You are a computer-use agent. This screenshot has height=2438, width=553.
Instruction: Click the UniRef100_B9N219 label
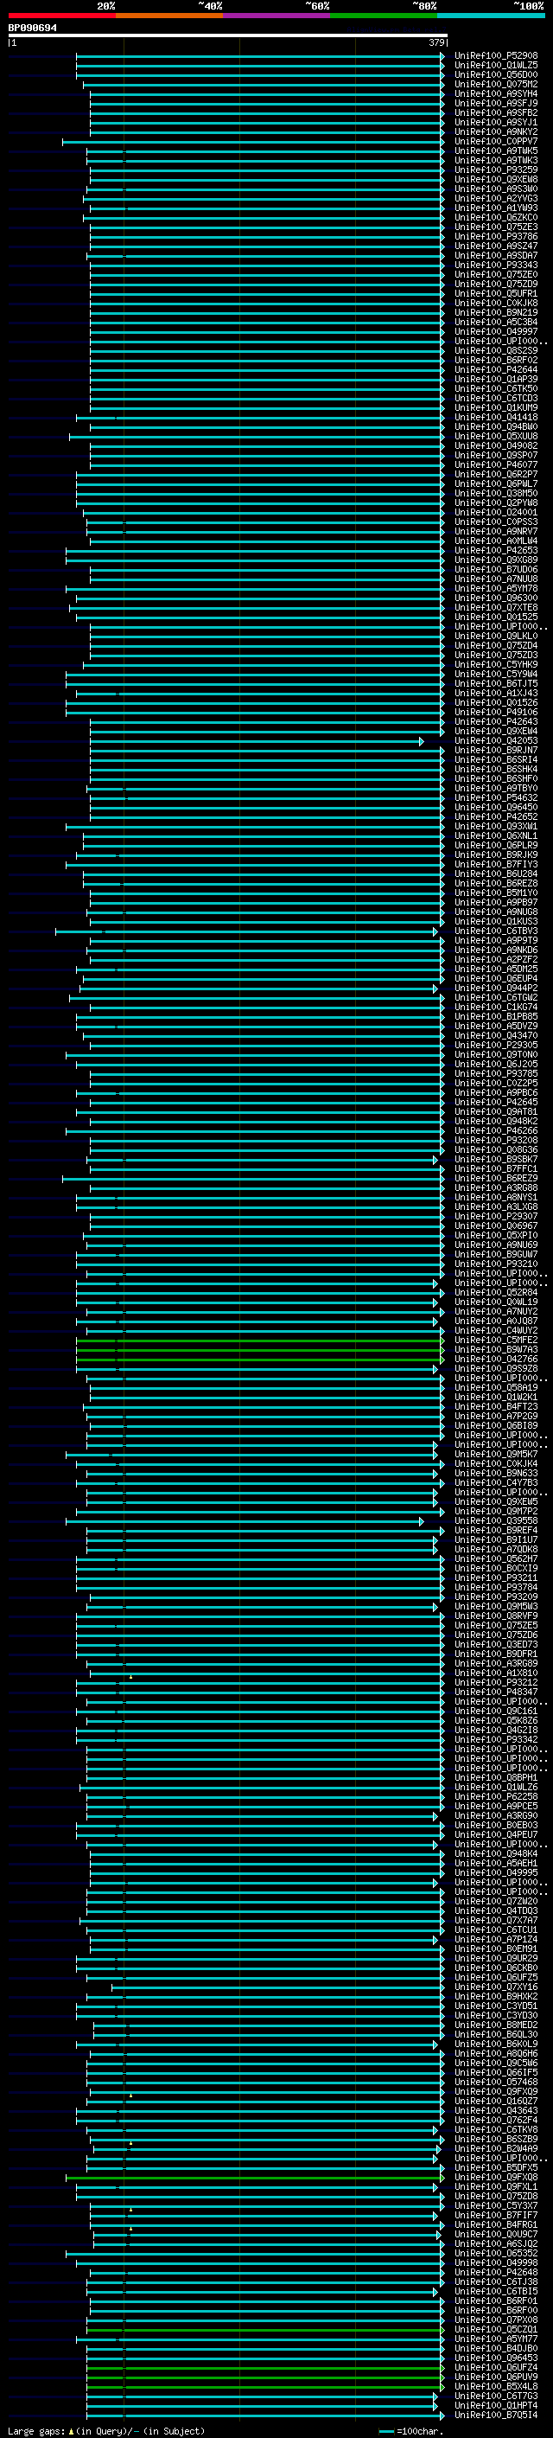point(495,312)
